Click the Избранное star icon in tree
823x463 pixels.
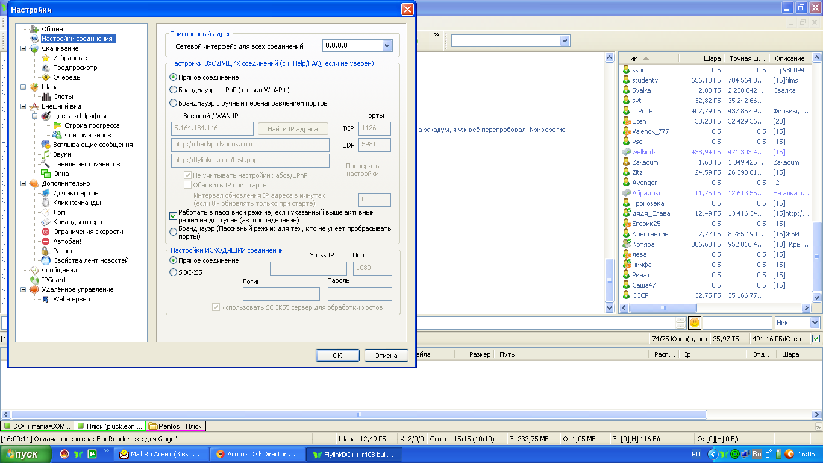45,58
